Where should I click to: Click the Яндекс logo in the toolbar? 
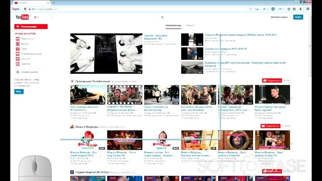16,9
